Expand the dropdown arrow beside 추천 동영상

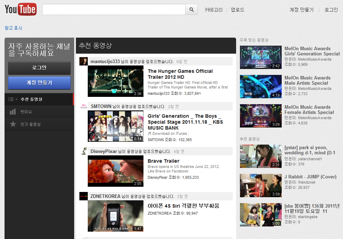16,99
